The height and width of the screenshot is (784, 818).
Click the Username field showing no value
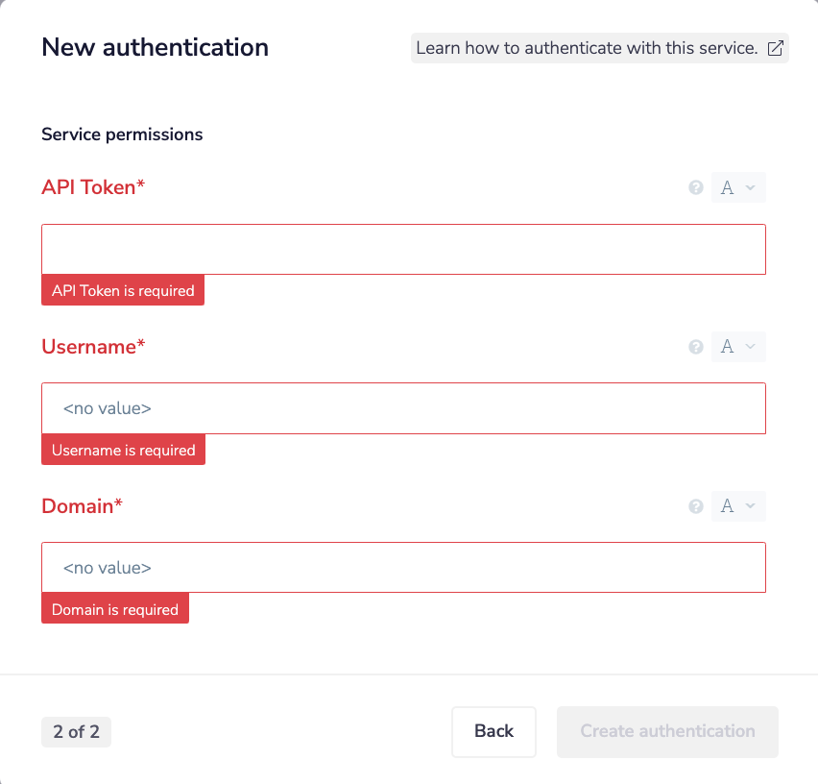[403, 408]
